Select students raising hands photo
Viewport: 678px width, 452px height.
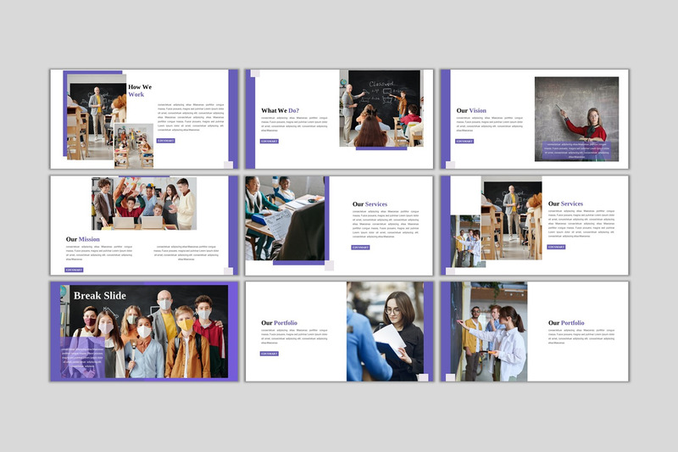tap(144, 204)
